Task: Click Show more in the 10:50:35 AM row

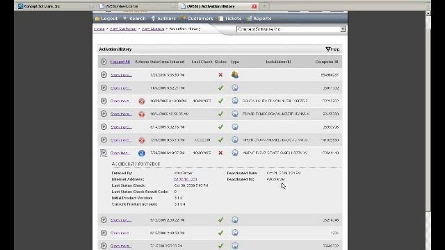Action: tap(121, 114)
